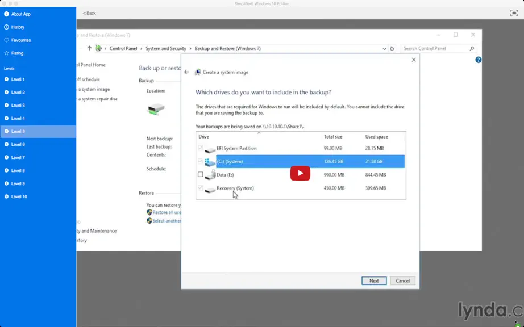Image resolution: width=524 pixels, height=327 pixels.
Task: Click the 990.00 MB total size cell
Action: pos(334,175)
